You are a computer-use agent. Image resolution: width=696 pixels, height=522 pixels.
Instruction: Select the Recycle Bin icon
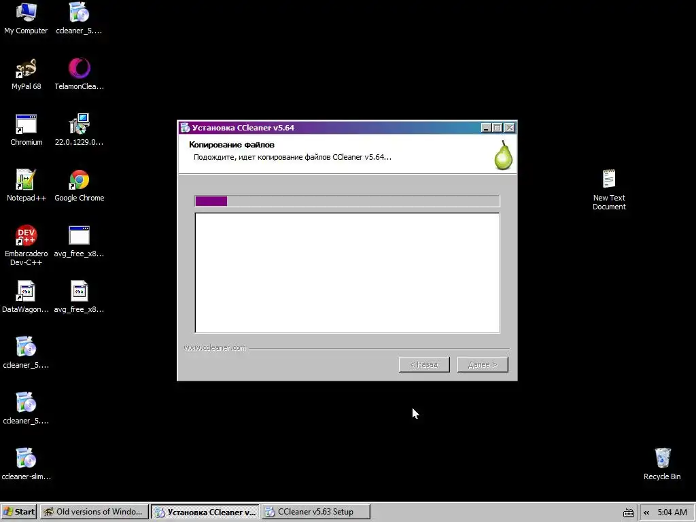click(x=662, y=464)
